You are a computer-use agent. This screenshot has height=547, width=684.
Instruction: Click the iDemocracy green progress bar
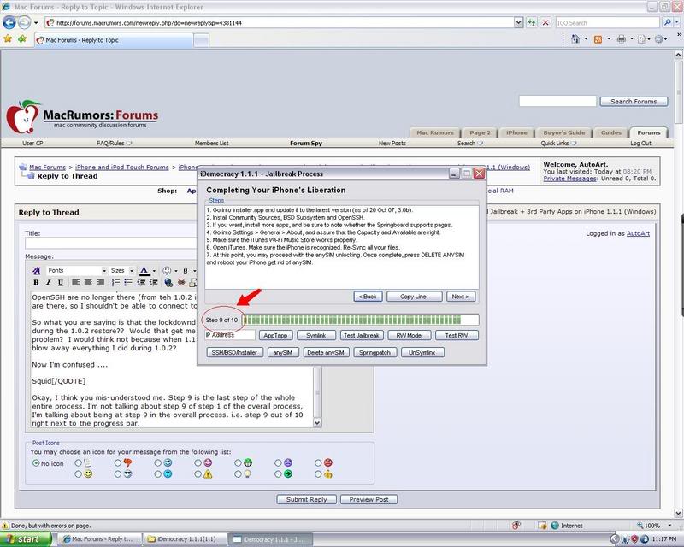point(360,320)
